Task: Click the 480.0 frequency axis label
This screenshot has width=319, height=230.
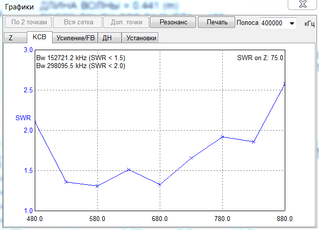Action: tap(35, 219)
